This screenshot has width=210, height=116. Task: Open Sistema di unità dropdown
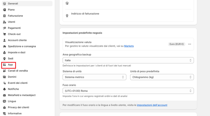pos(94,77)
